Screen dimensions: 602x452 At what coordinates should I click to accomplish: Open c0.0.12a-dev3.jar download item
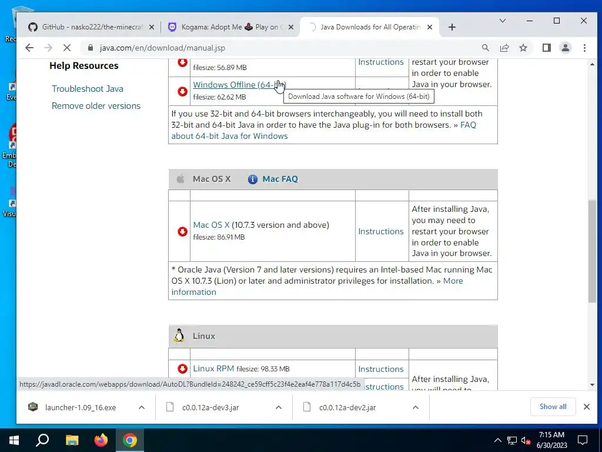pyautogui.click(x=210, y=407)
